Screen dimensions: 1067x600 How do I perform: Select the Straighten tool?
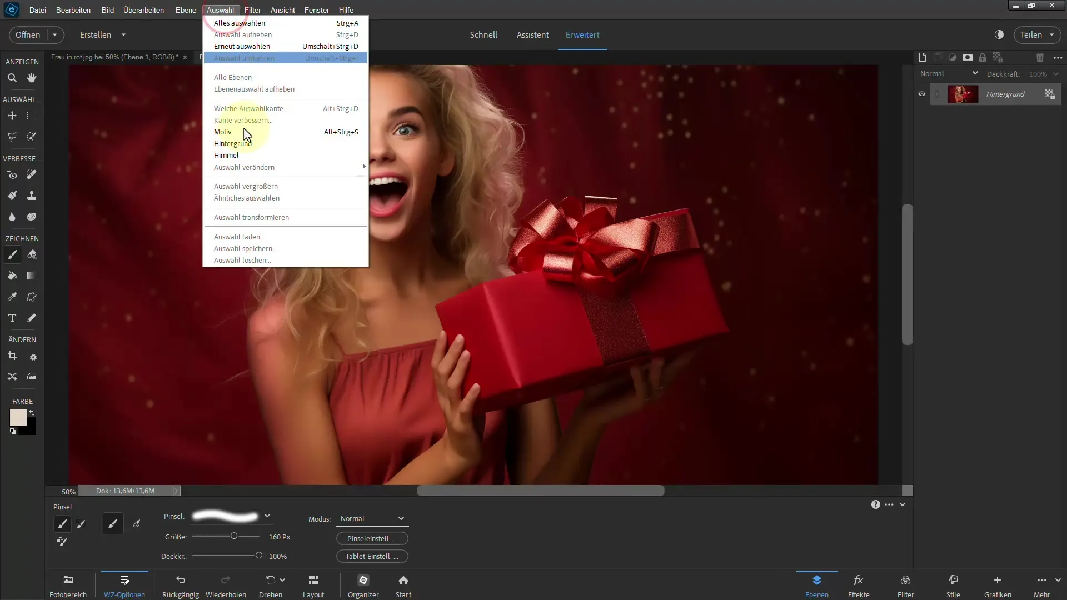[32, 377]
